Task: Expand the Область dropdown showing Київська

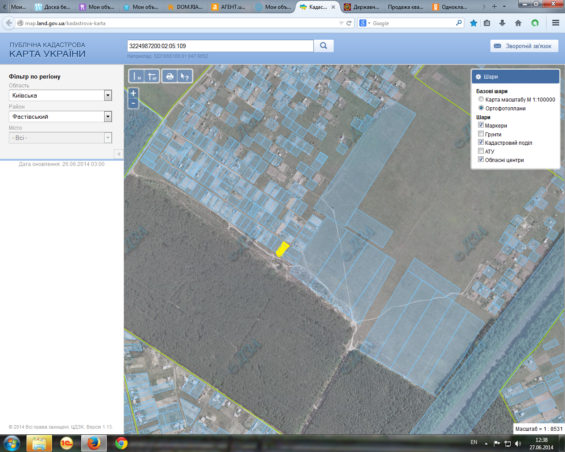Action: 108,95
